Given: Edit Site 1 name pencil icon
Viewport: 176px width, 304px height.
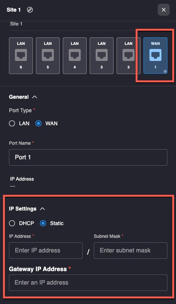Looking at the screenshot, I should coord(30,10).
